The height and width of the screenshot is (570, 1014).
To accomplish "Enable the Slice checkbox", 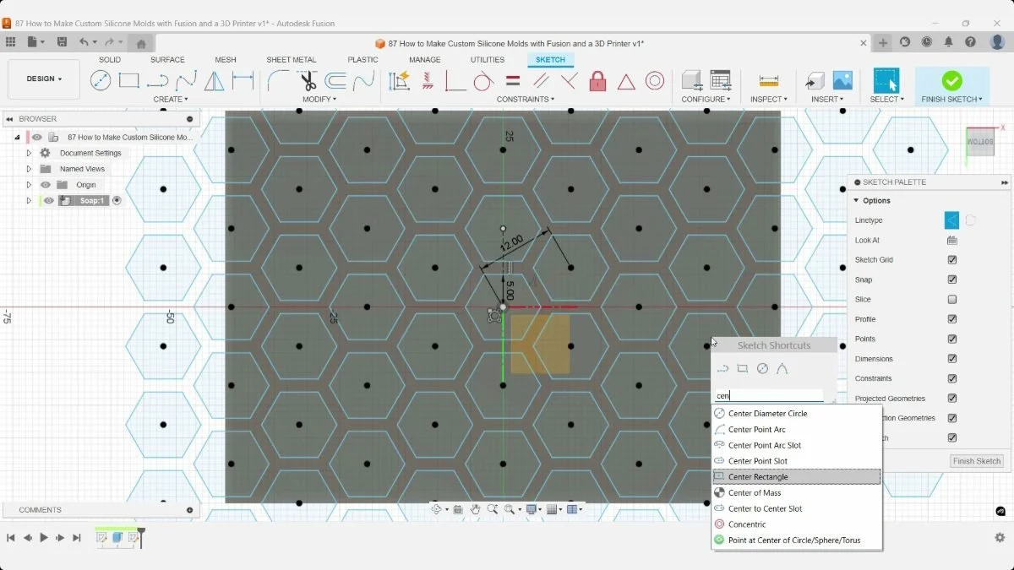I will pos(952,299).
